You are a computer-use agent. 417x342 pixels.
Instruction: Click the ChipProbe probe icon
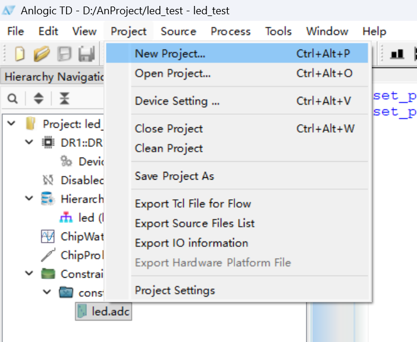click(48, 255)
